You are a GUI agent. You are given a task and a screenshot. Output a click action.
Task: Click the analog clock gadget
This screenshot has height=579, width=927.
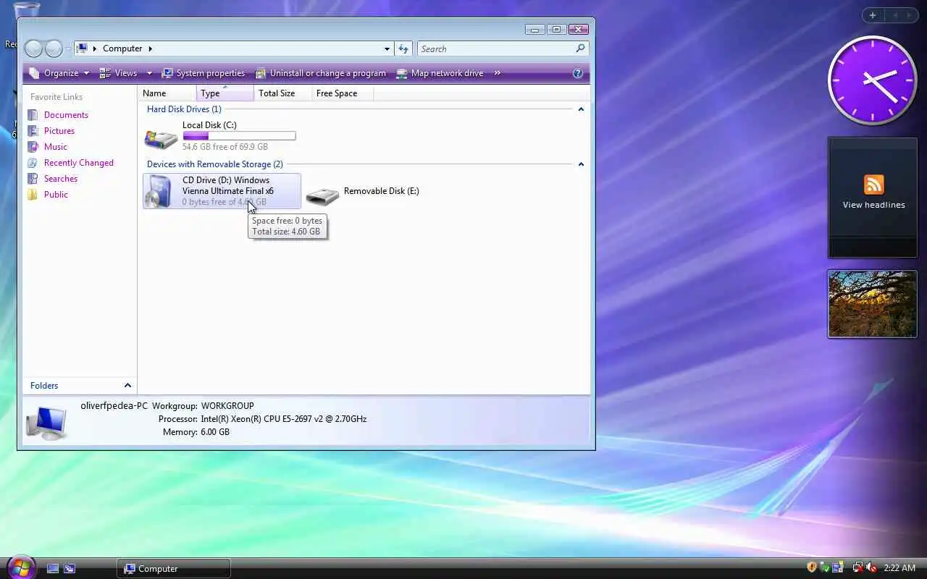tap(873, 80)
